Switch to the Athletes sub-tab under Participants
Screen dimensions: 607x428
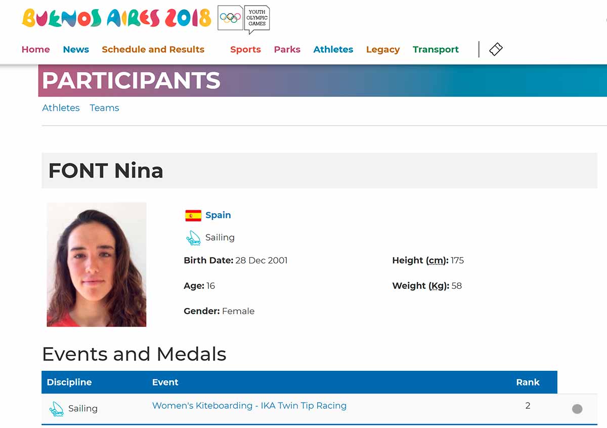(x=61, y=108)
